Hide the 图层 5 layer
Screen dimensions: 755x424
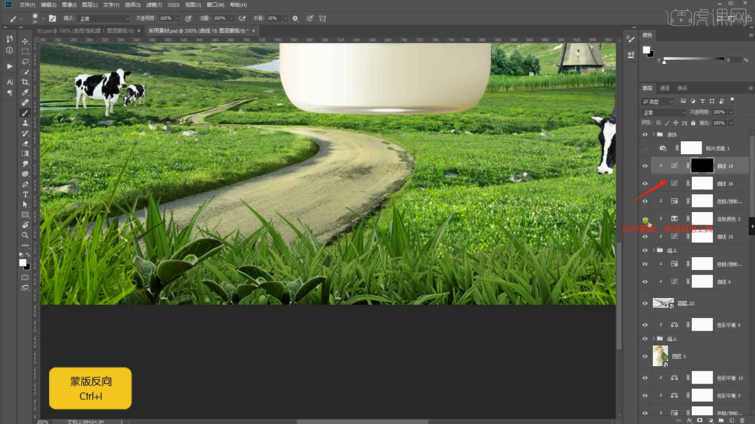pos(645,356)
